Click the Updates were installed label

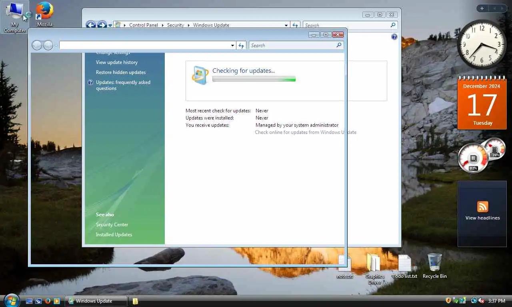210,118
